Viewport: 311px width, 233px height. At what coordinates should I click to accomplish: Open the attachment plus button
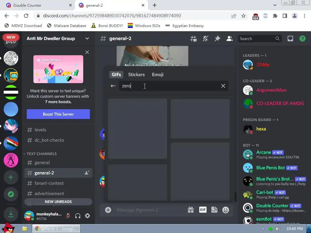(x=108, y=210)
